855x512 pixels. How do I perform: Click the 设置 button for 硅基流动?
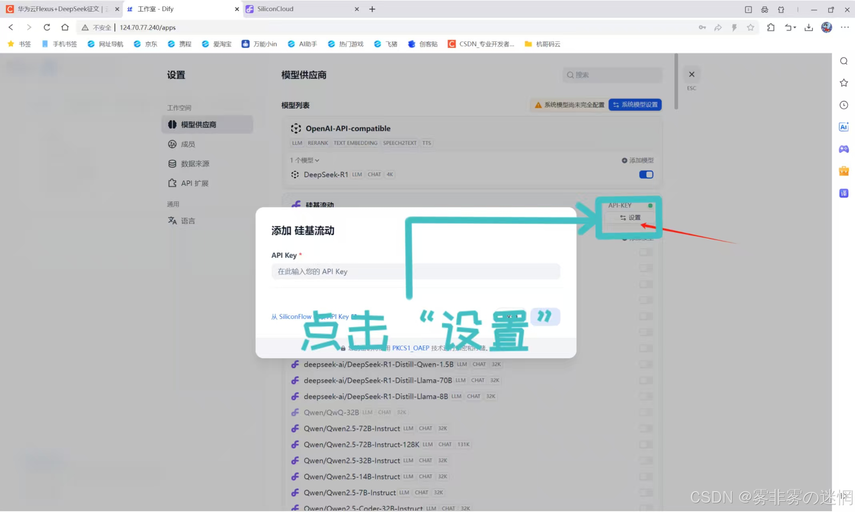pyautogui.click(x=630, y=218)
